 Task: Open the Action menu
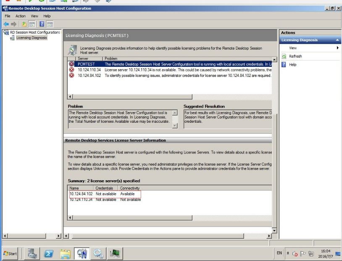point(21,16)
